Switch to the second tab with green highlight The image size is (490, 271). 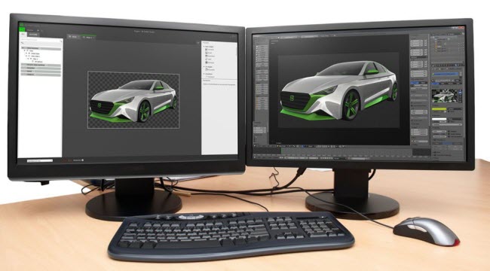pyautogui.click(x=88, y=37)
